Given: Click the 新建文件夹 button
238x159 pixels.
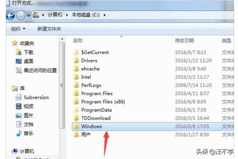Looking at the screenshot, I should pyautogui.click(x=49, y=29).
